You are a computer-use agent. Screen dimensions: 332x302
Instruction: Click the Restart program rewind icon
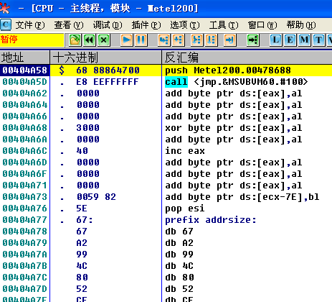click(x=90, y=40)
